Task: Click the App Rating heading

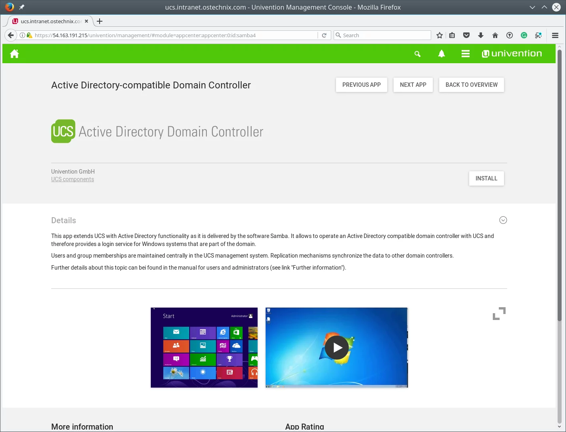Action: (x=305, y=426)
